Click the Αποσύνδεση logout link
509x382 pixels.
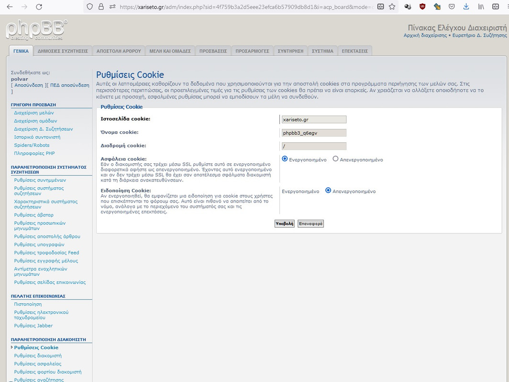[29, 85]
